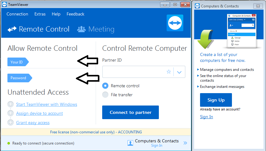The width and height of the screenshot is (266, 151).
Task: Open the Start TeamViewer with Windows link
Action: tap(46, 105)
